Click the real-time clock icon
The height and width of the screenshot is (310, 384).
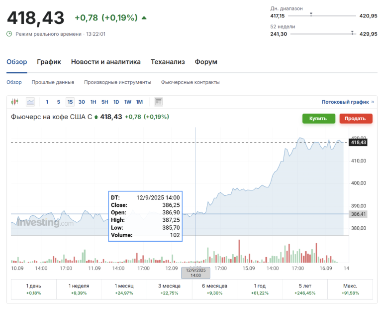(9, 34)
